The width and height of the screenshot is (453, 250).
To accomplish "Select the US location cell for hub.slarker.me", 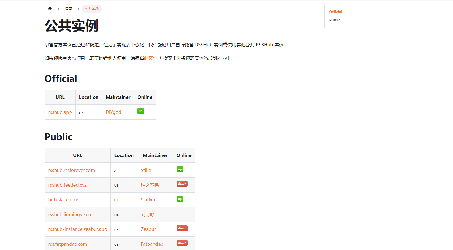I will (x=124, y=200).
